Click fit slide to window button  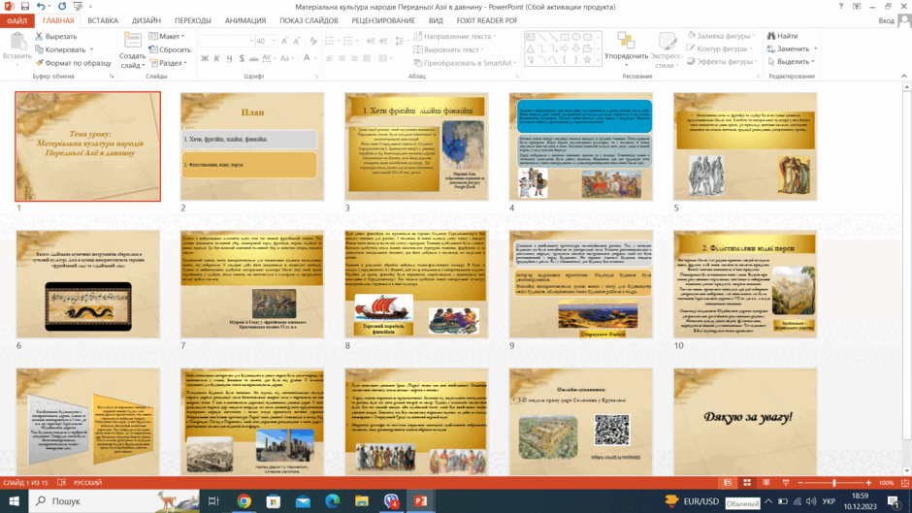coord(905,483)
